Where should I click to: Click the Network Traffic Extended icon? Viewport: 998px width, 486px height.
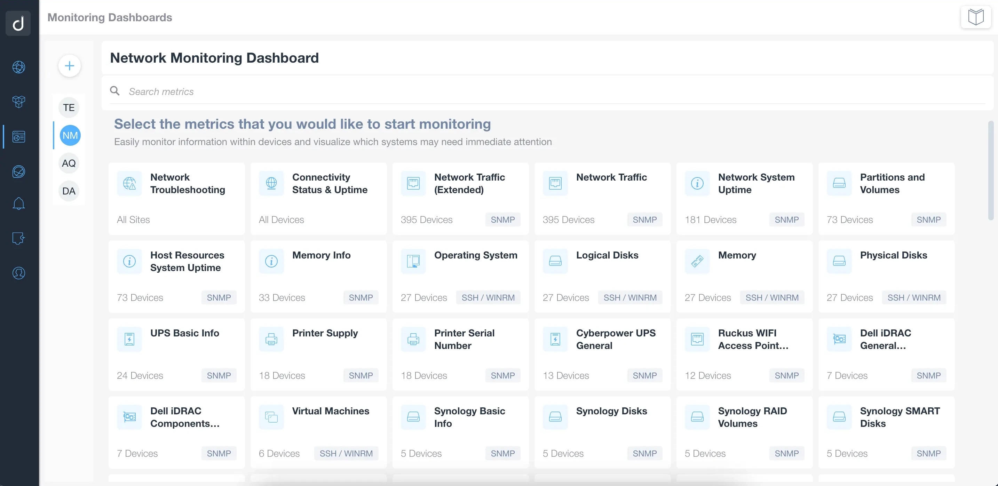click(413, 184)
